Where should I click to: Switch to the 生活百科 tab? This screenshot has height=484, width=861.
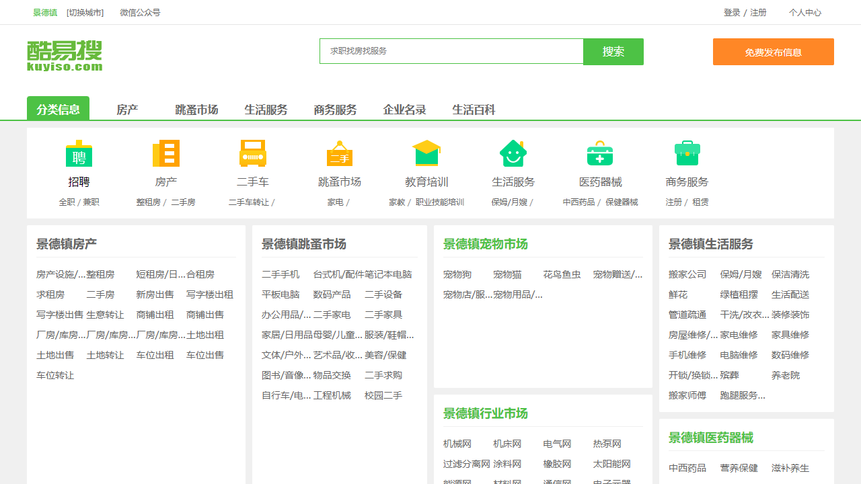click(474, 110)
